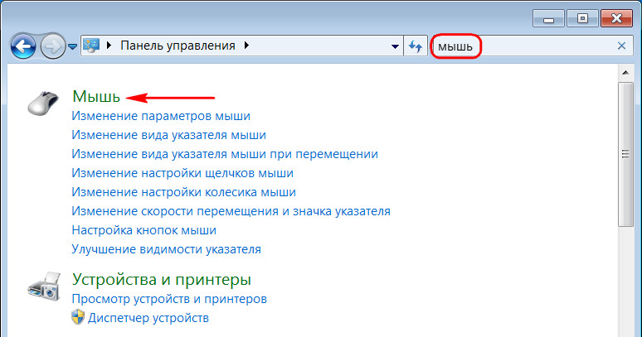
Task: Minimize the Control Panel window
Action: [x=548, y=19]
